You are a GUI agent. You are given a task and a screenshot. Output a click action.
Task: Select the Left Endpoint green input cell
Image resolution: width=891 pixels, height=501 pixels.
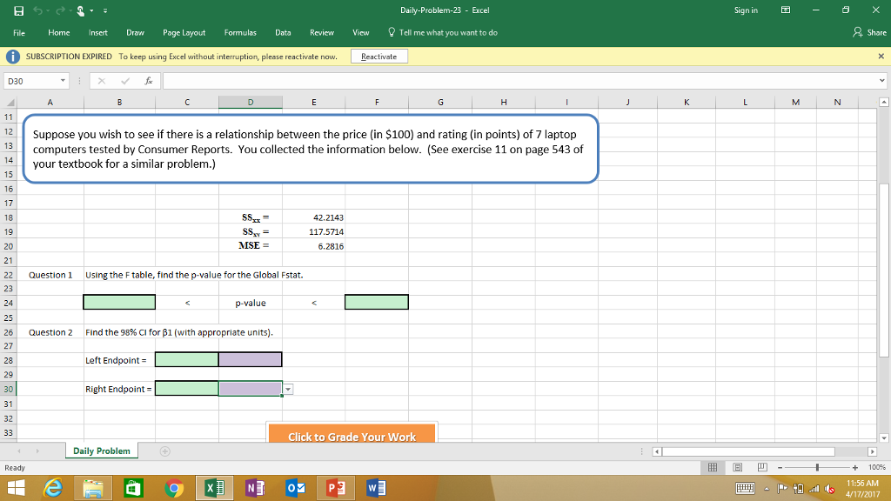click(x=186, y=359)
